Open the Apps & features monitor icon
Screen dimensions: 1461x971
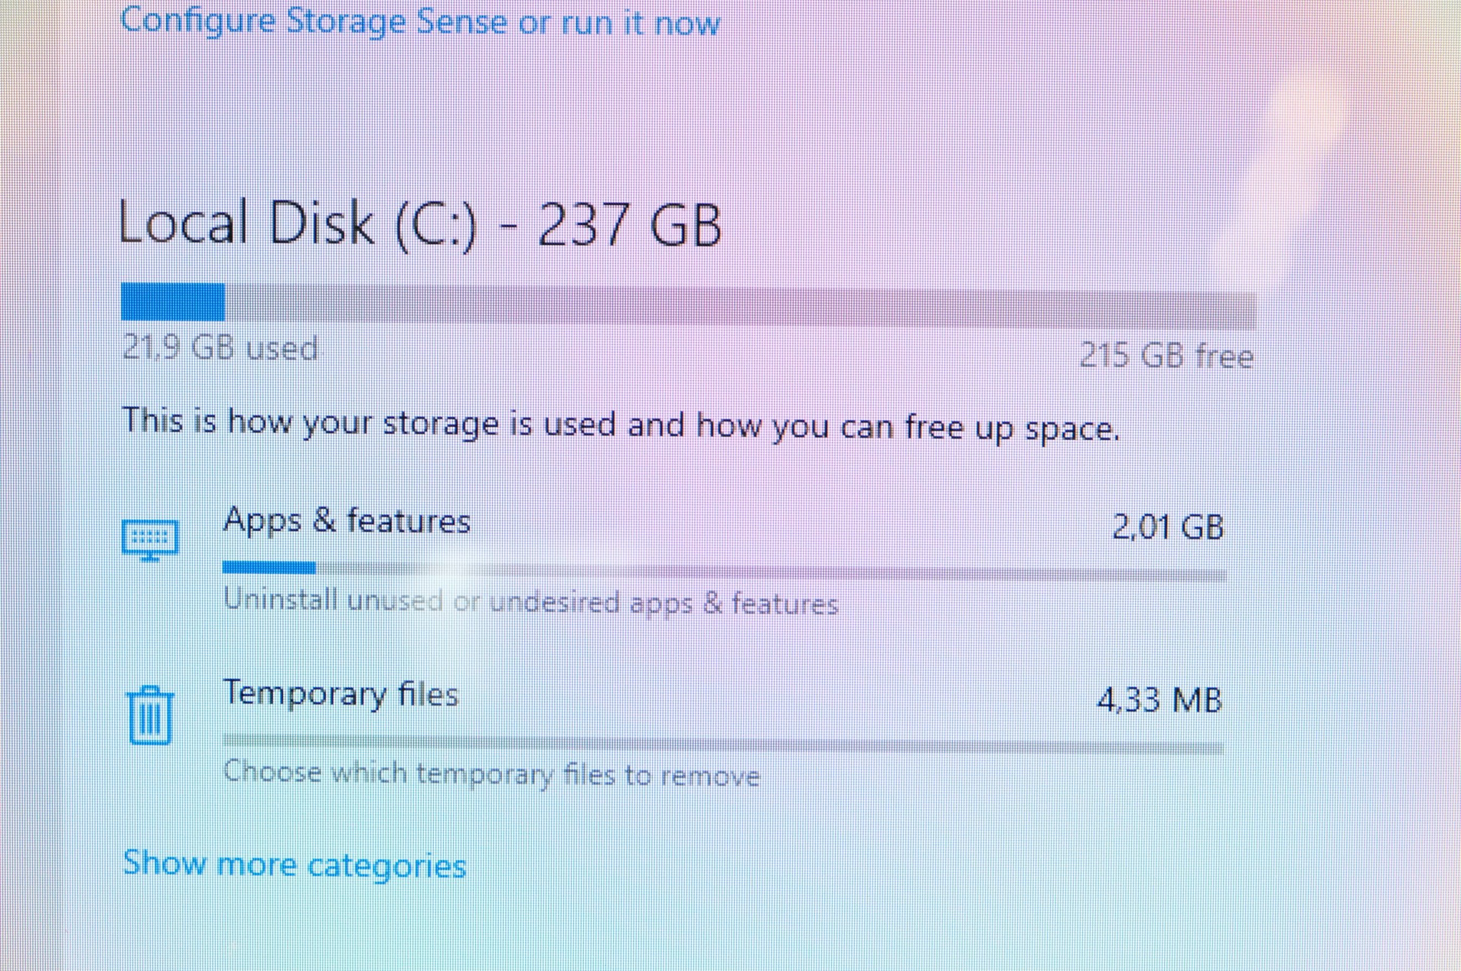click(150, 540)
